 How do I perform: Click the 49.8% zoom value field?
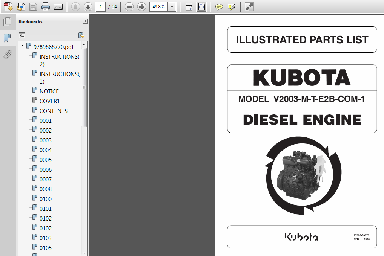[x=158, y=7]
